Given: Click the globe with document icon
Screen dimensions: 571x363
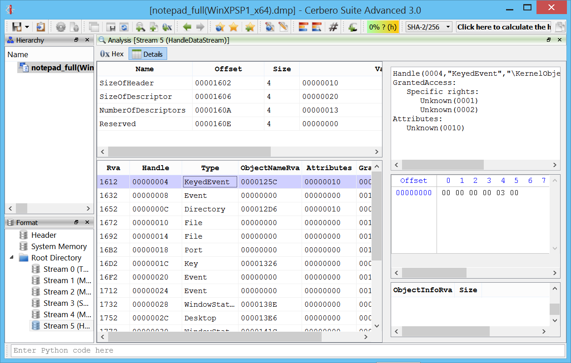Looking at the screenshot, I should (x=270, y=27).
